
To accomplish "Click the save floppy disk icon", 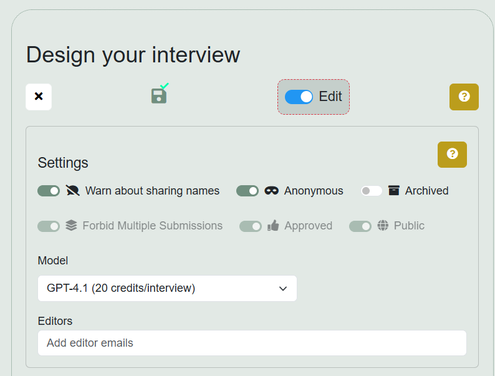I will (x=159, y=96).
